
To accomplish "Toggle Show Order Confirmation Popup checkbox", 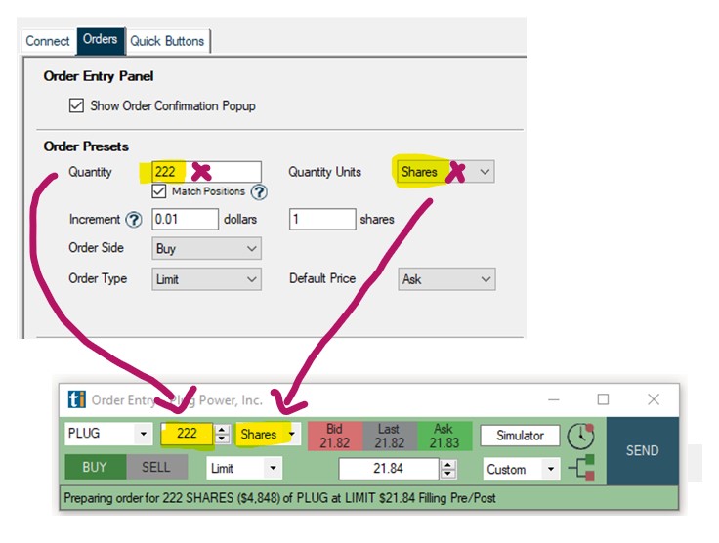I will click(x=76, y=105).
